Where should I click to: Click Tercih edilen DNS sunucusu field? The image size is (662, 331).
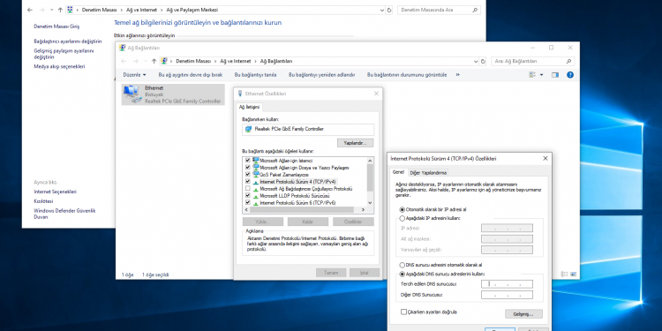507,284
